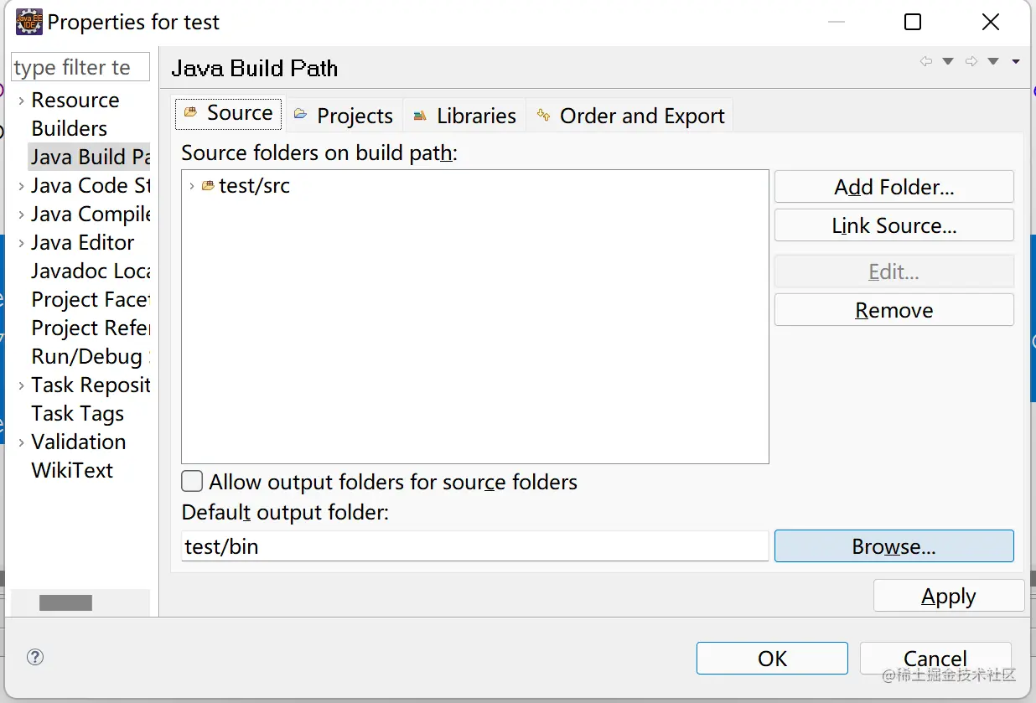Screen dimensions: 1036x703
Task: Click the Browse... button
Action: pyautogui.click(x=894, y=546)
